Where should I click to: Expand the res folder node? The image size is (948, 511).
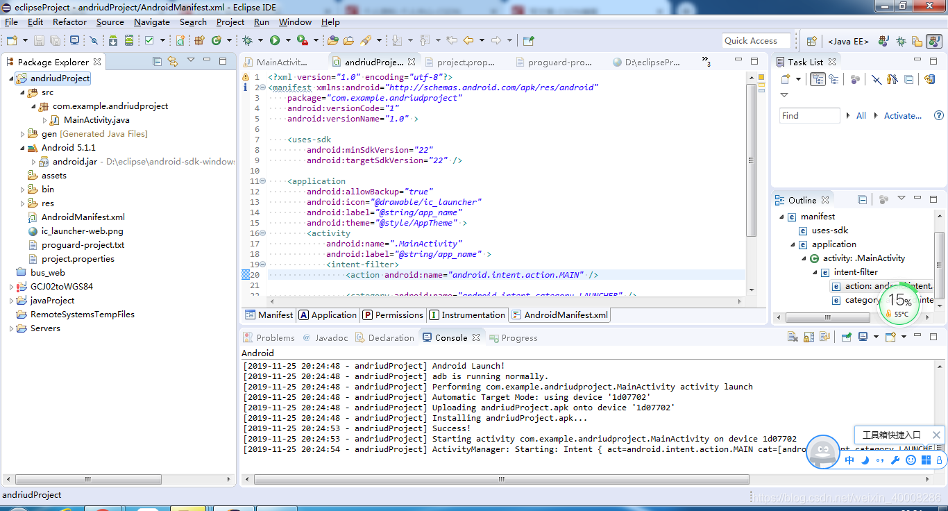(x=22, y=203)
